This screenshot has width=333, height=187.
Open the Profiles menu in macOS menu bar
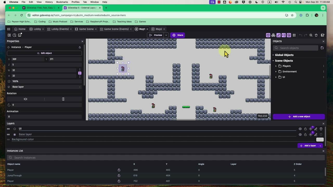click(75, 2)
